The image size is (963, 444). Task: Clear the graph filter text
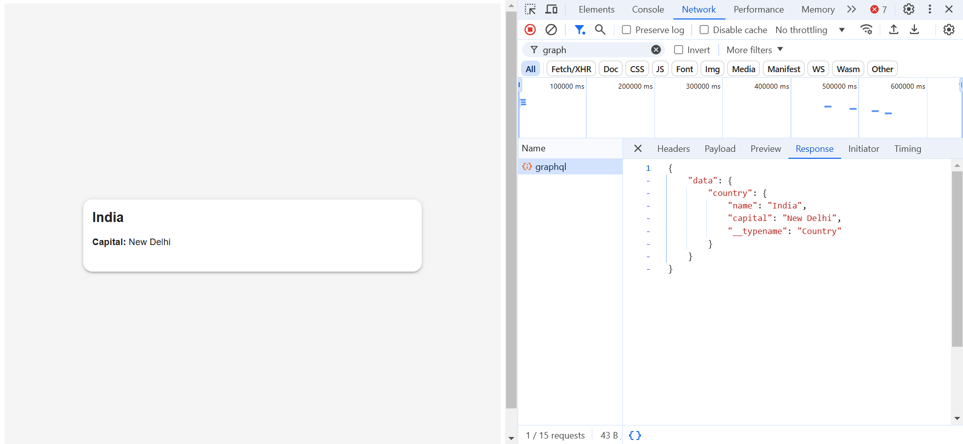pos(656,50)
